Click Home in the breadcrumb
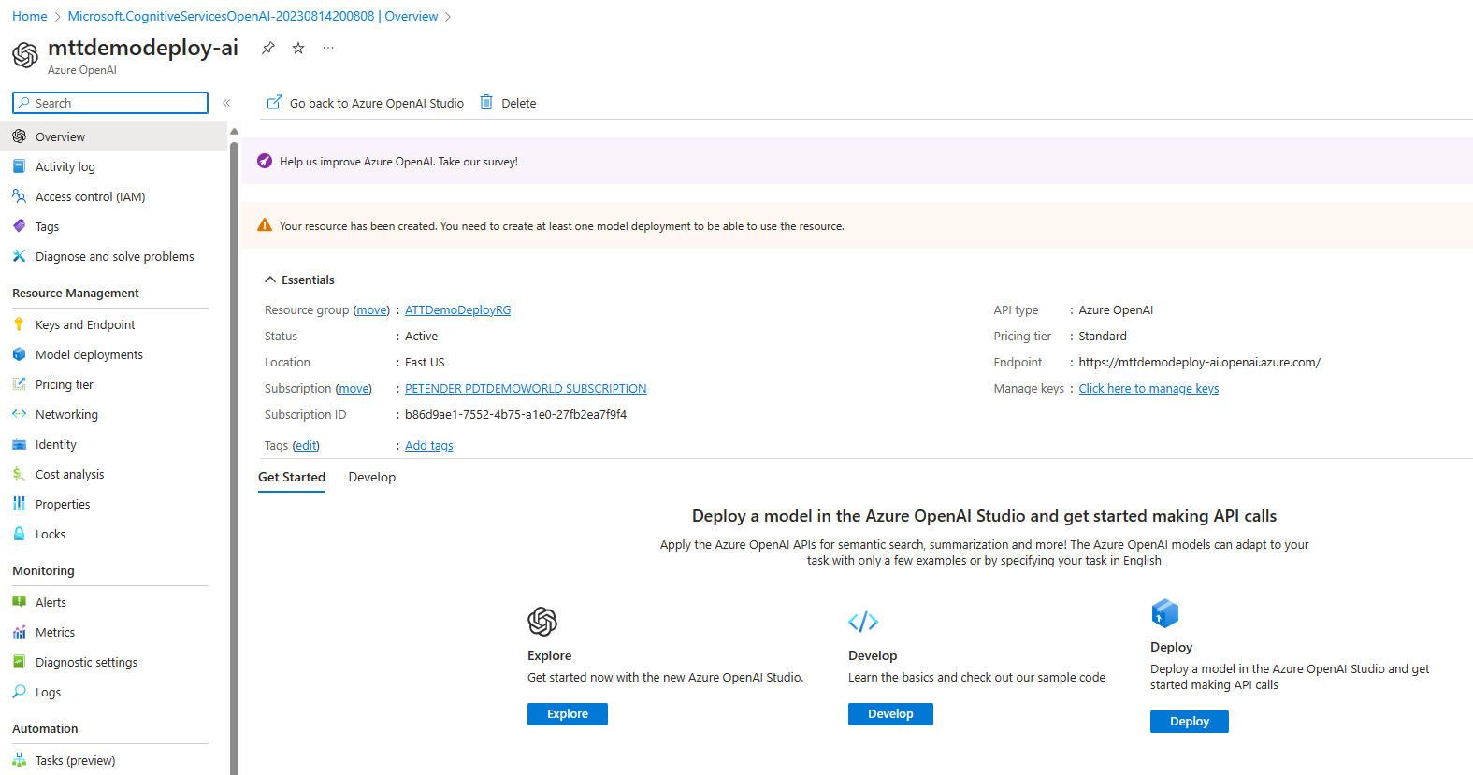The height and width of the screenshot is (775, 1473). pyautogui.click(x=29, y=16)
